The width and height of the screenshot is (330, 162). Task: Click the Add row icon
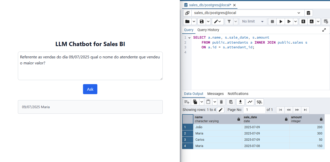click(187, 102)
